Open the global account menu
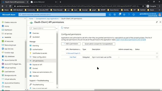The width and height of the screenshot is (162, 91). point(150,15)
